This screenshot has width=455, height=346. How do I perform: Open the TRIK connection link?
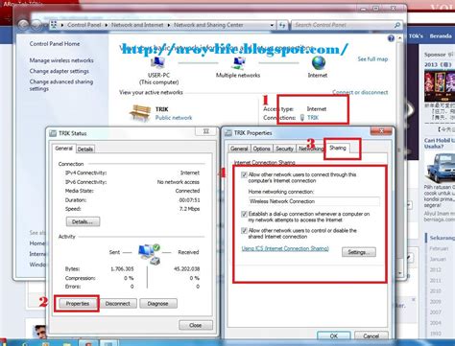point(313,118)
